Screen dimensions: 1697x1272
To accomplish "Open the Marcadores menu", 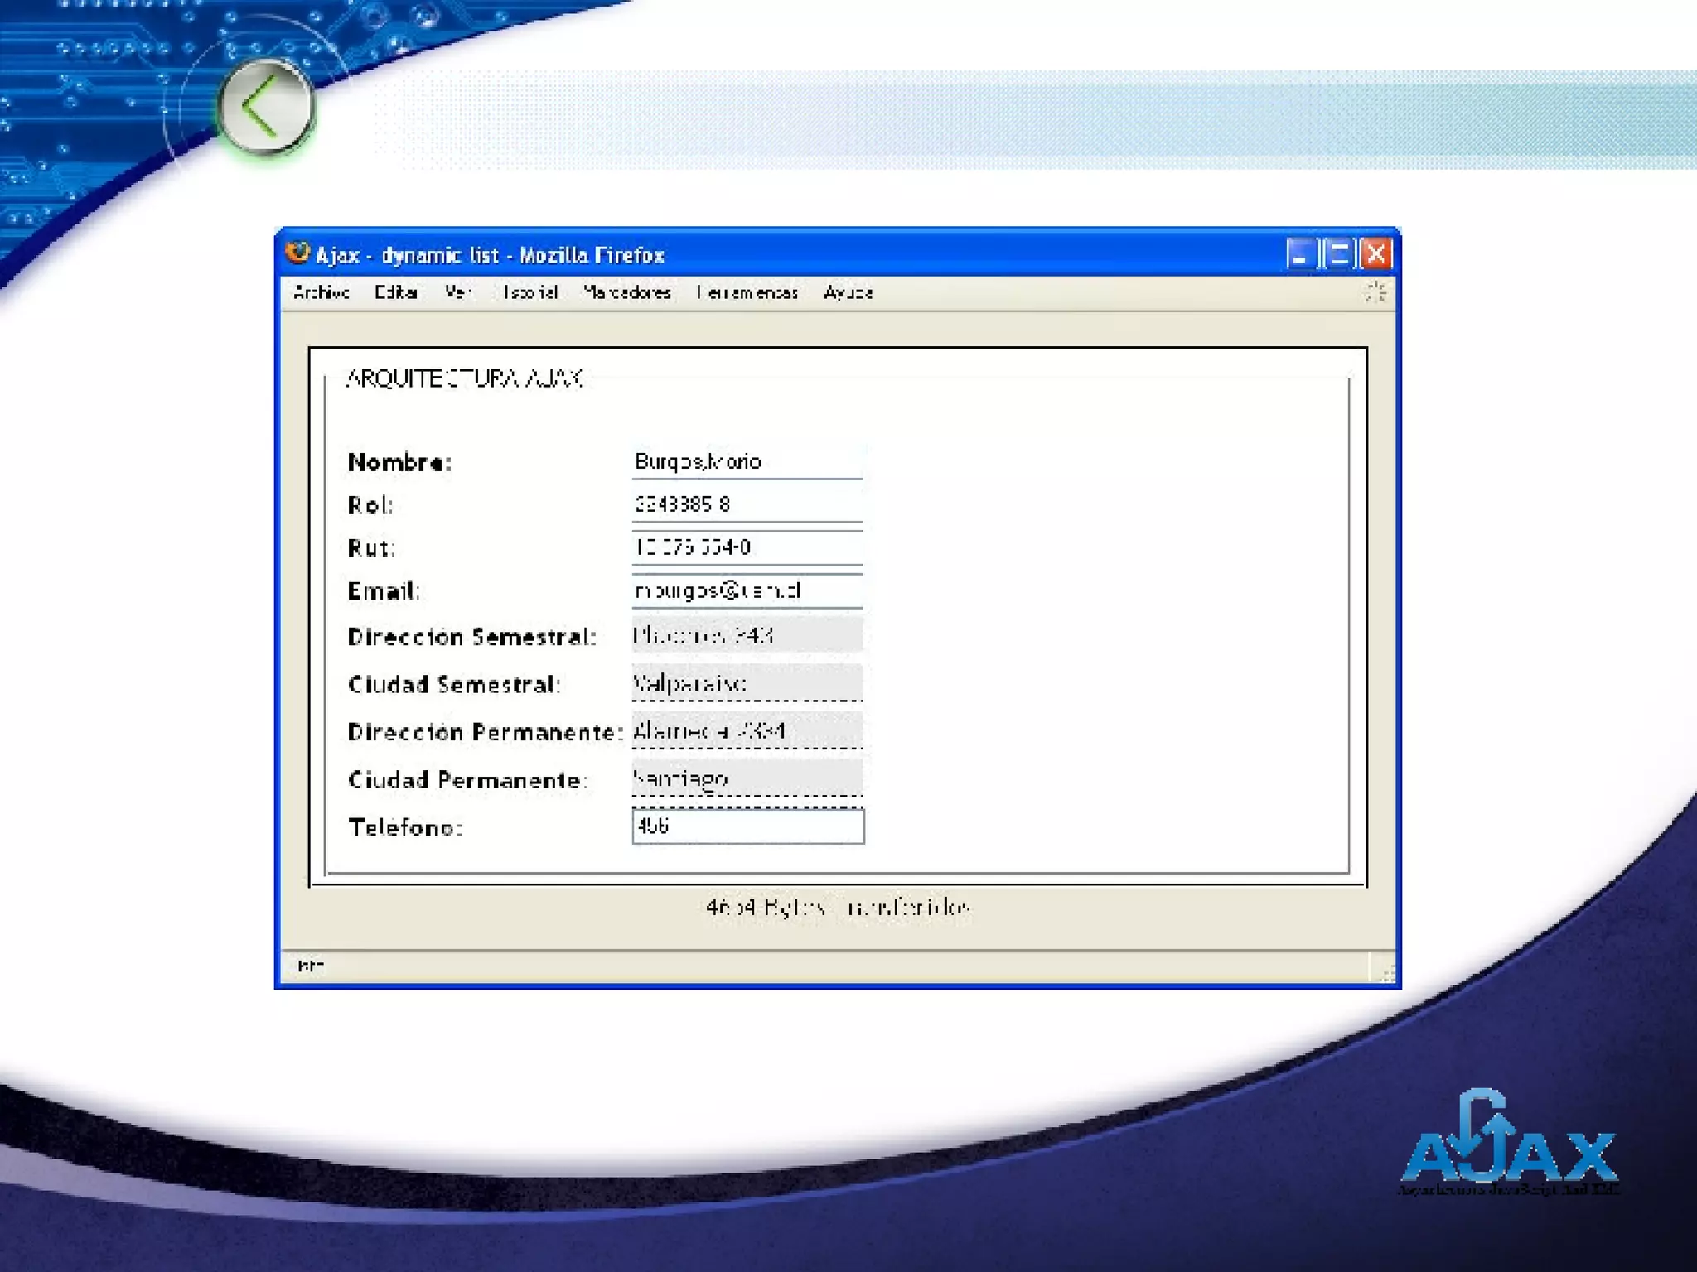I will coord(627,292).
